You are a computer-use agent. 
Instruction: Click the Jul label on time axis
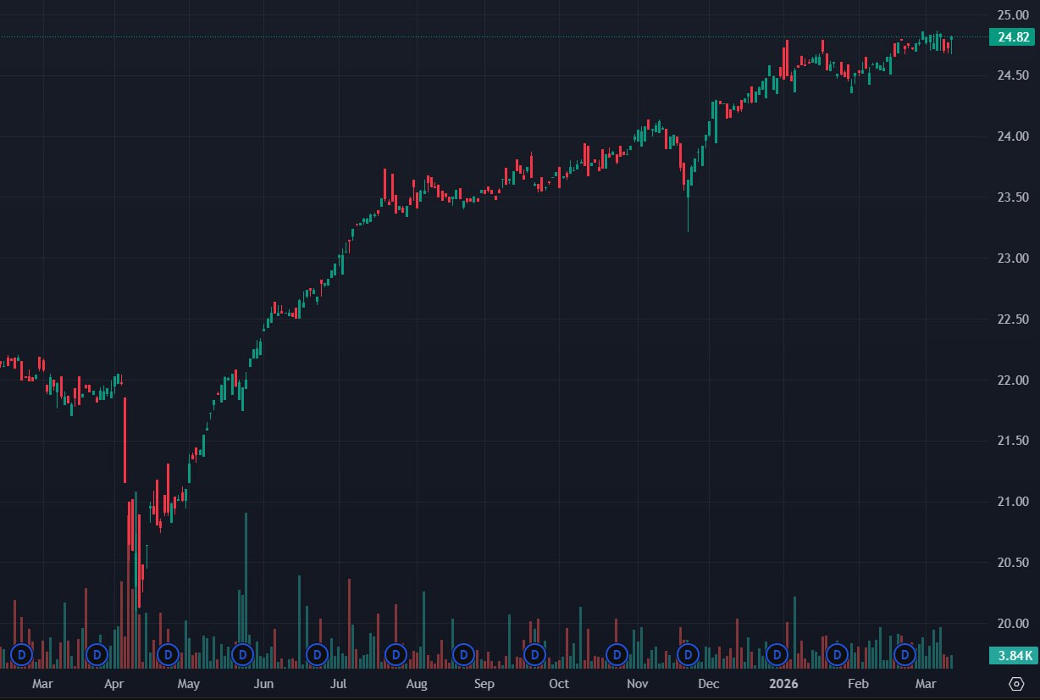tap(338, 683)
